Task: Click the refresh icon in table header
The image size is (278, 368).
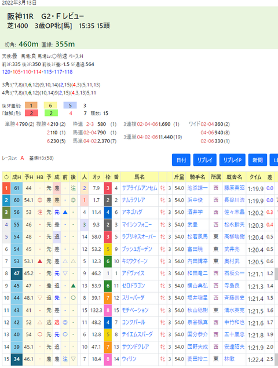Action: click(6, 177)
